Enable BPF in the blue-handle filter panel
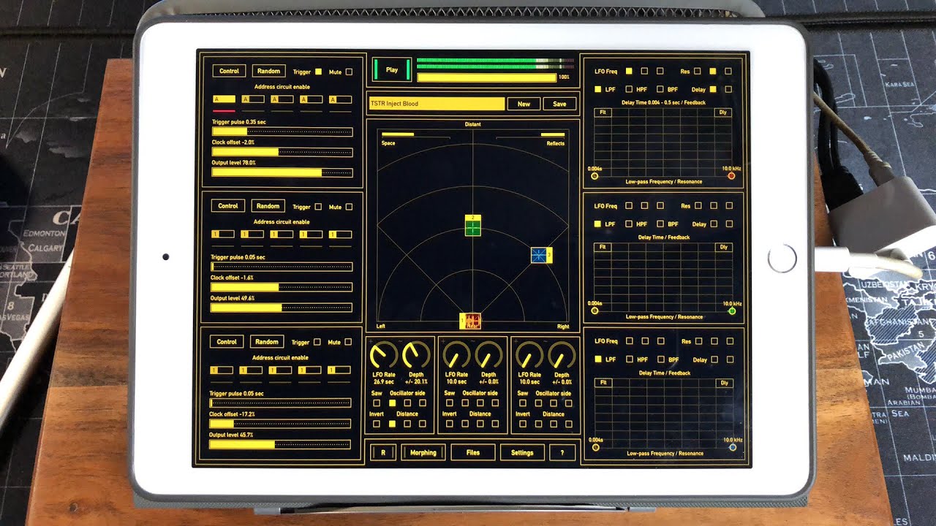Screen dimensions: 936x526 [660, 359]
